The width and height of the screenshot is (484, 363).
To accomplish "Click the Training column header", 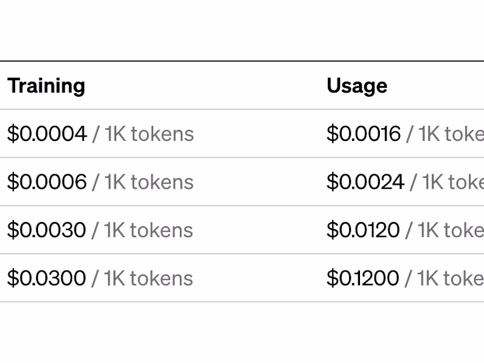I will tap(46, 86).
